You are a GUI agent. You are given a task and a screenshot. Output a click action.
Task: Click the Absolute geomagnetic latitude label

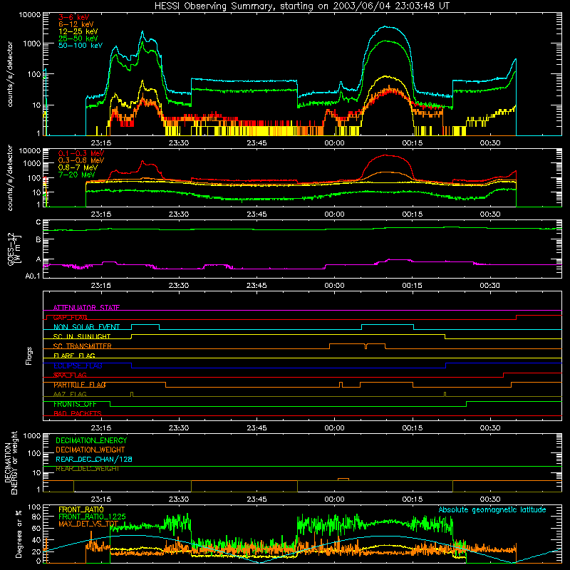[x=492, y=509]
